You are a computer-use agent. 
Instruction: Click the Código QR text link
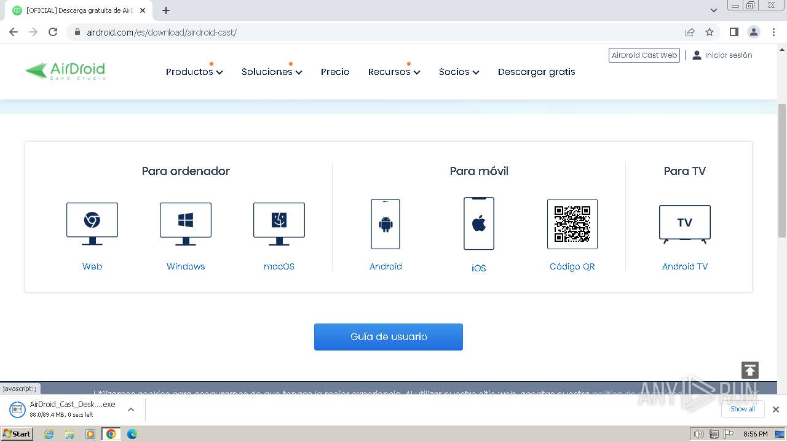point(572,266)
